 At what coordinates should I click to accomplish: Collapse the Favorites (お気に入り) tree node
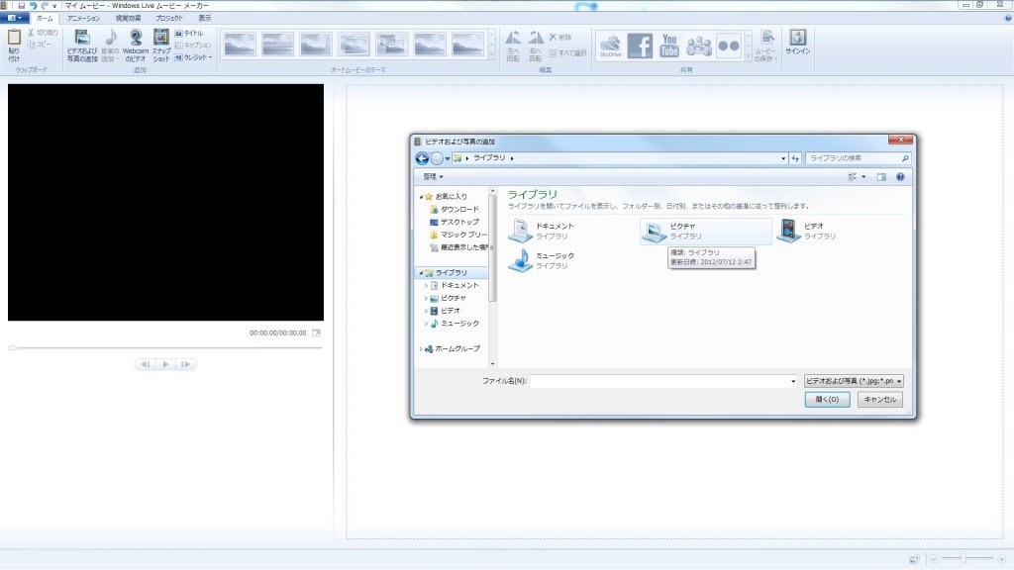coord(421,197)
